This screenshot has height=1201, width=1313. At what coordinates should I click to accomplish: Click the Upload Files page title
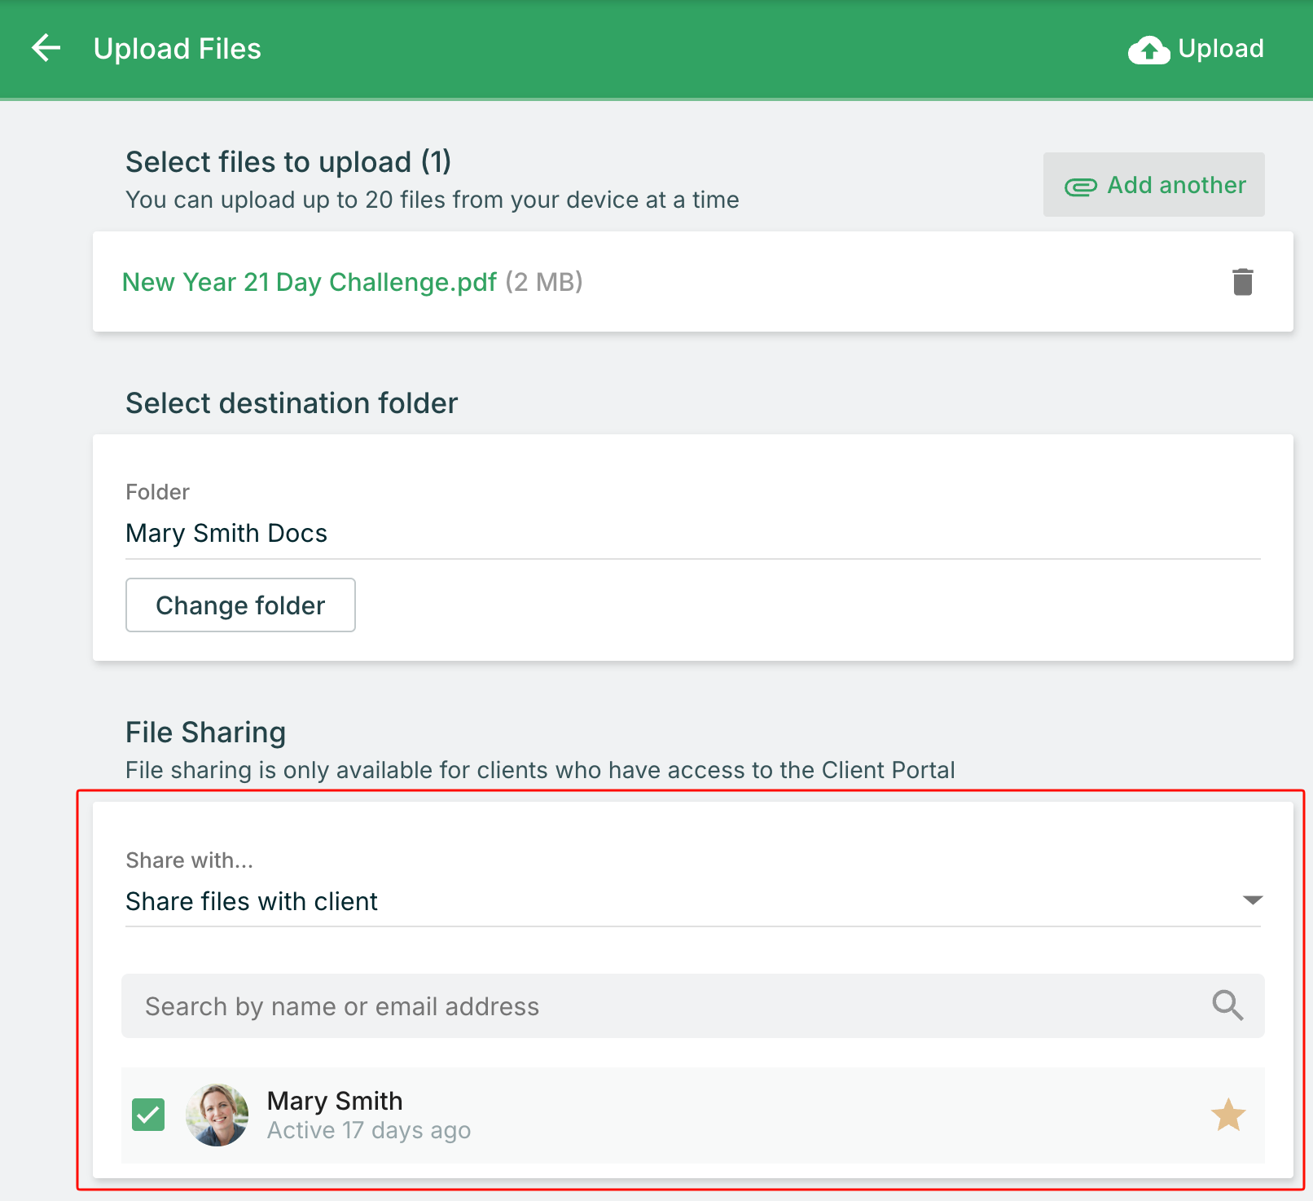[178, 49]
